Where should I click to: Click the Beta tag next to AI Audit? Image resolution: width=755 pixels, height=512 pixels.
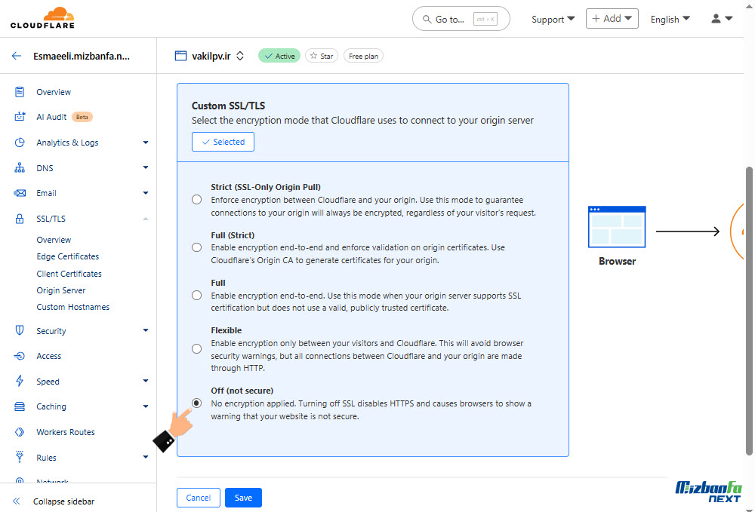pyautogui.click(x=82, y=117)
